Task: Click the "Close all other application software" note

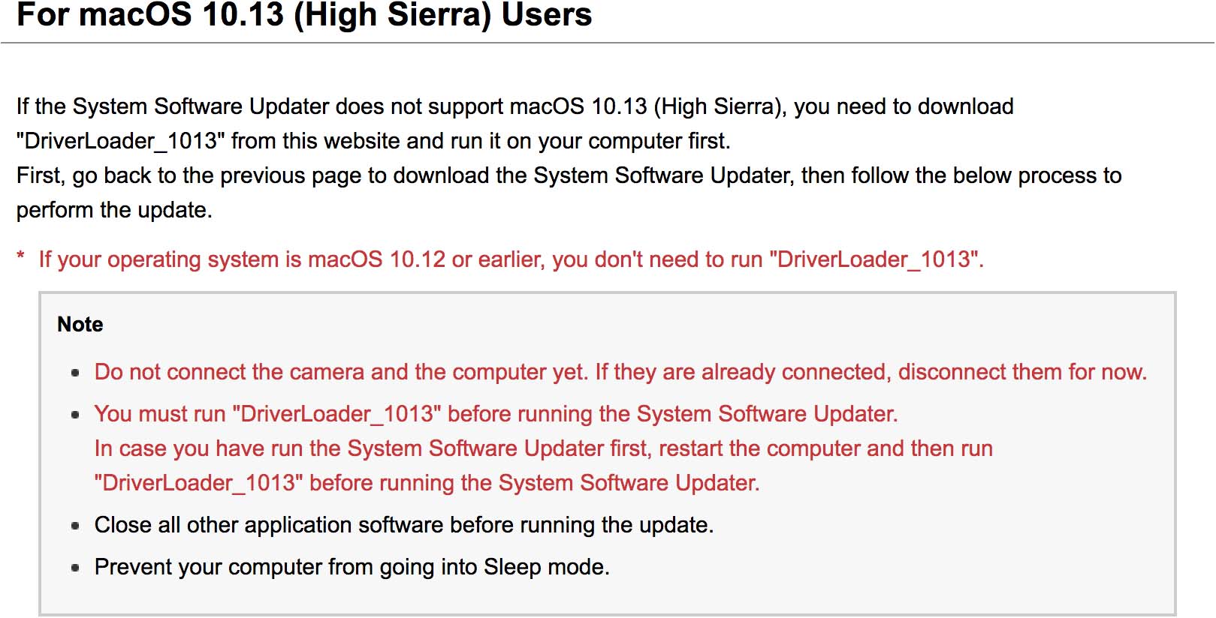Action: tap(403, 525)
